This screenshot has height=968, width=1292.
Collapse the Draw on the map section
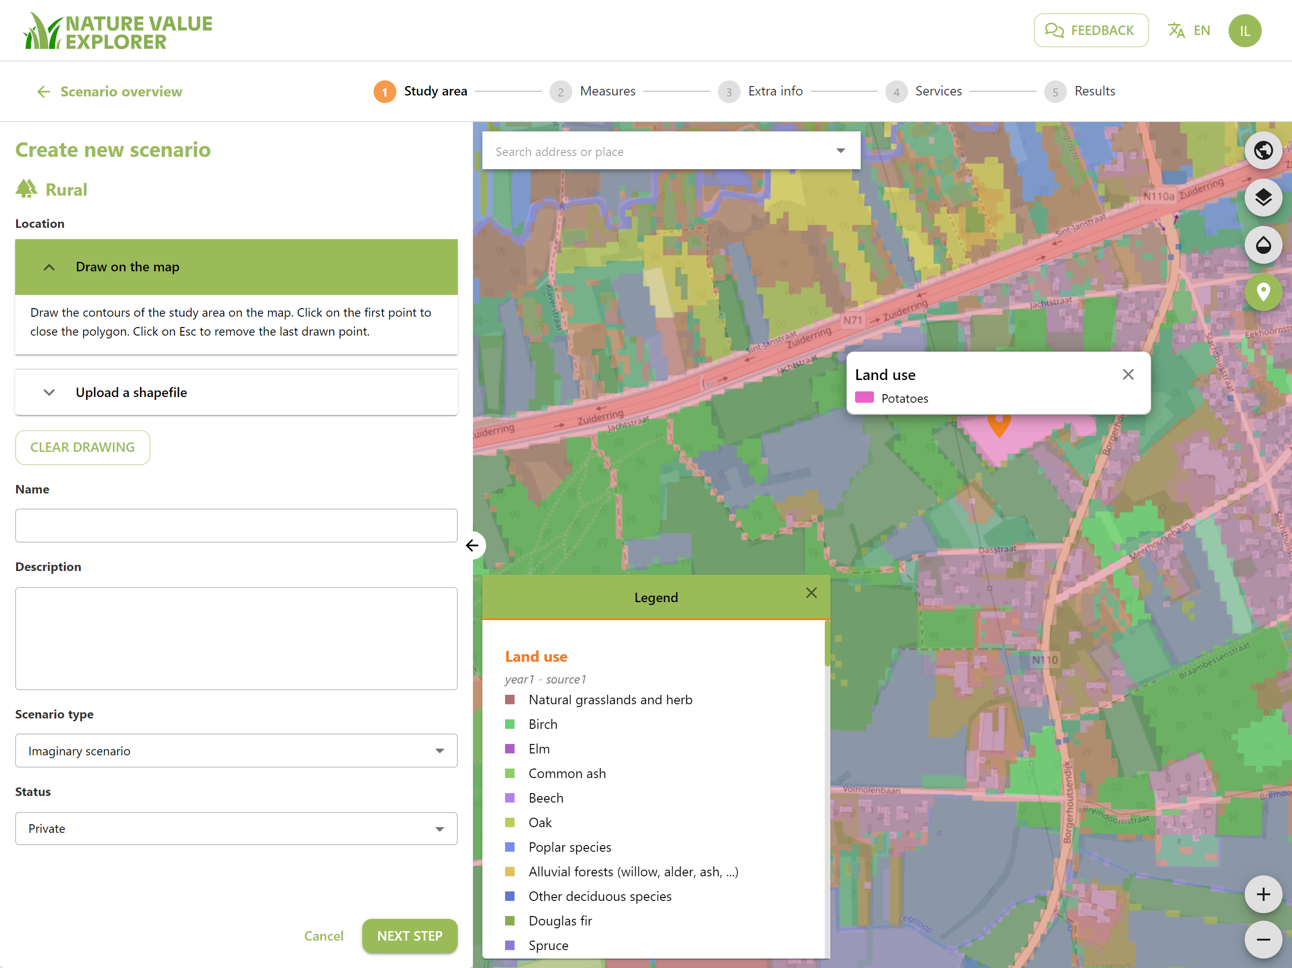pos(236,267)
